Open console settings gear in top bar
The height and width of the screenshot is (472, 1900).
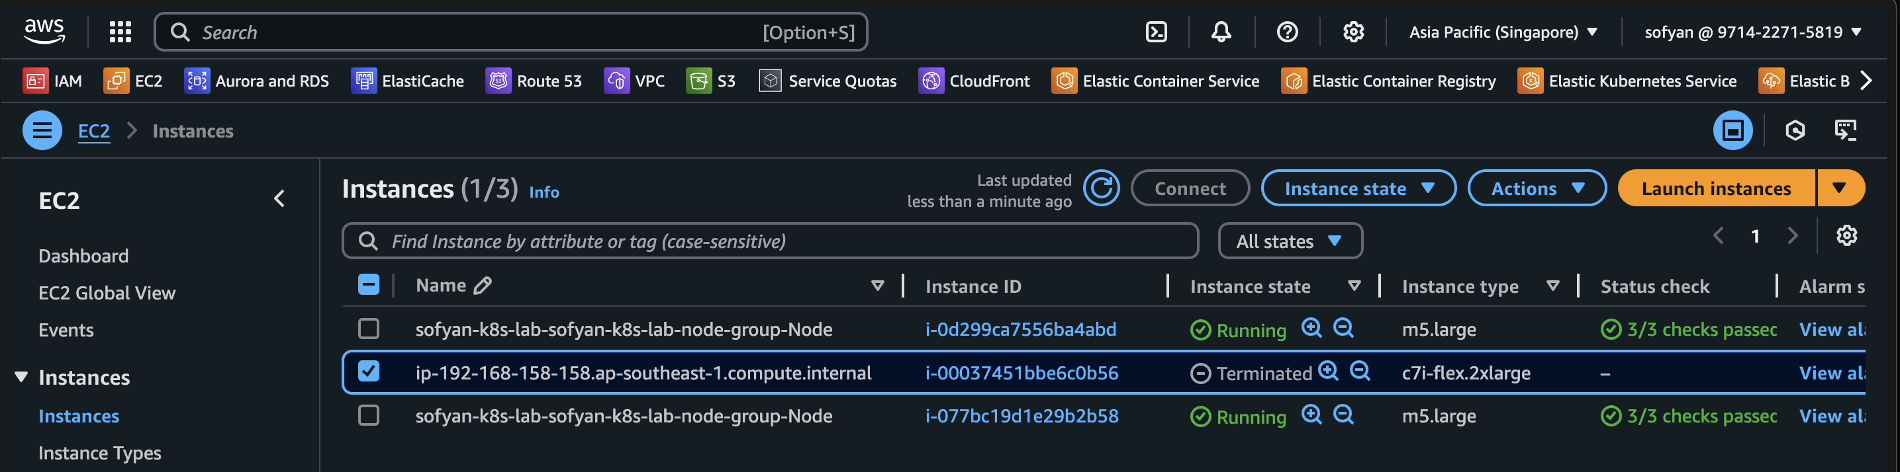pos(1353,32)
